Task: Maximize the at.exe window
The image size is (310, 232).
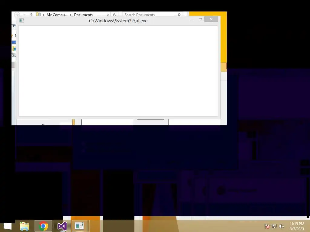Action: pos(200,19)
